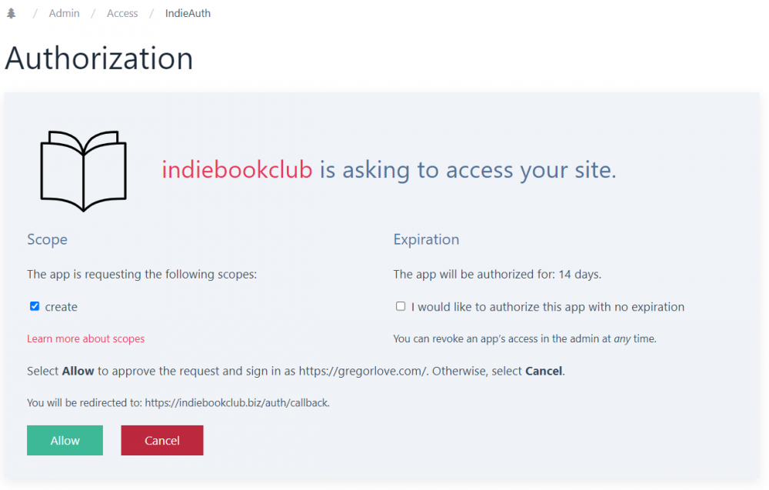769x490 pixels.
Task: Go to the Admin breadcrumb
Action: point(65,13)
